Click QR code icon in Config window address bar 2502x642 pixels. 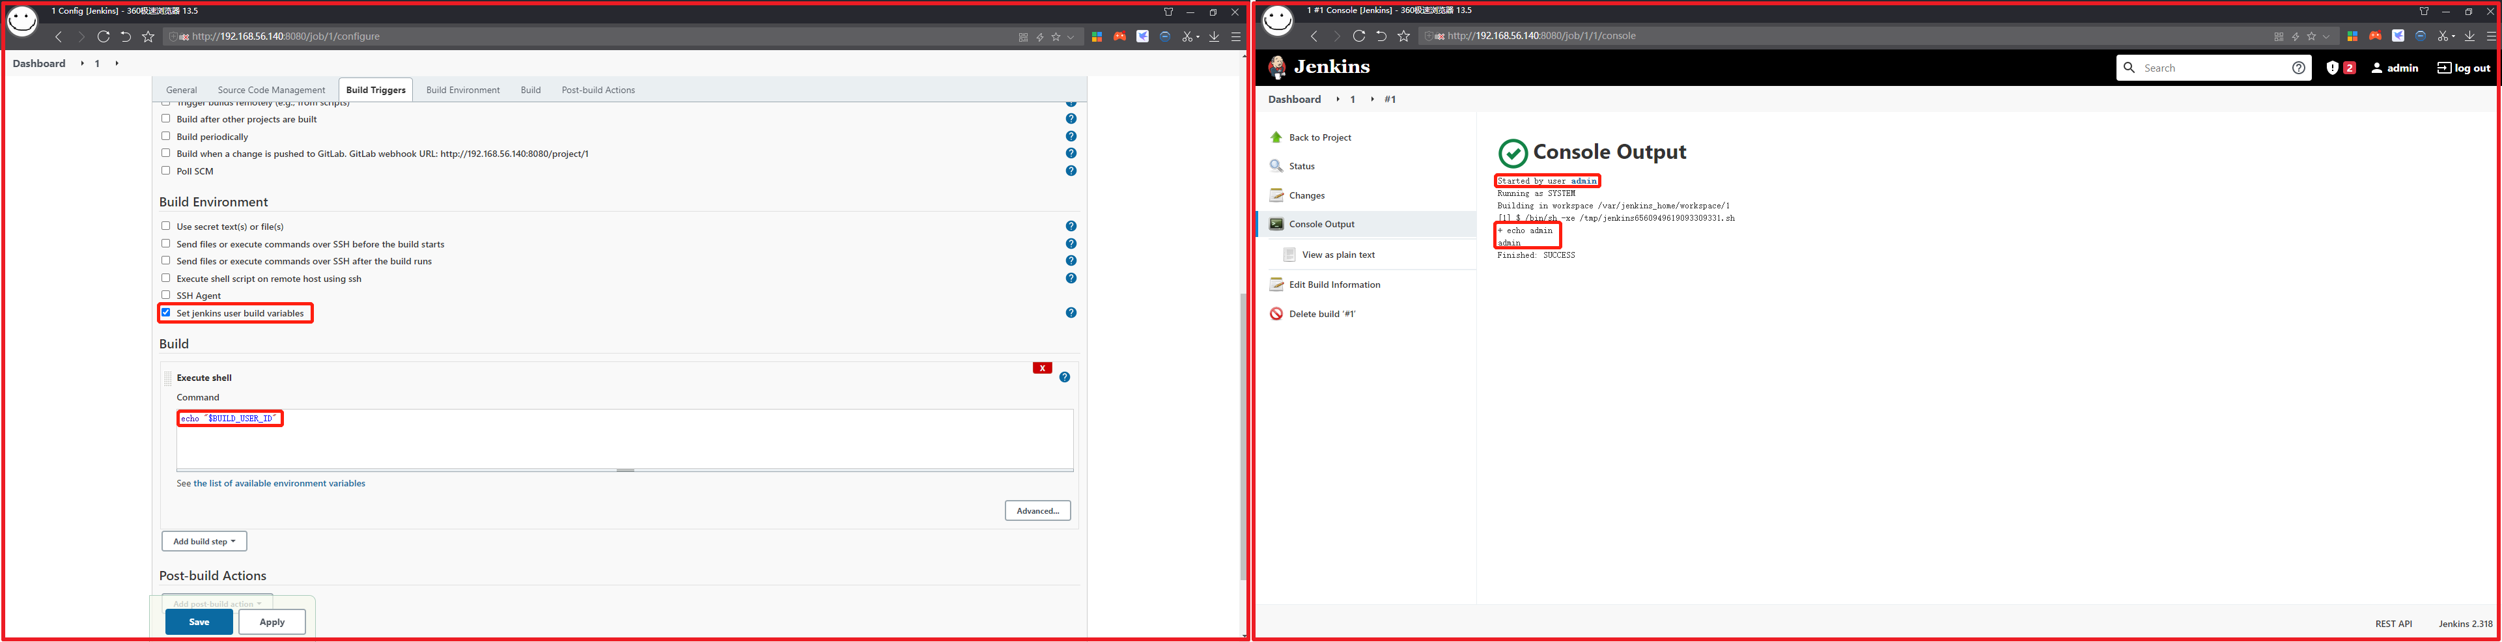pyautogui.click(x=1023, y=37)
